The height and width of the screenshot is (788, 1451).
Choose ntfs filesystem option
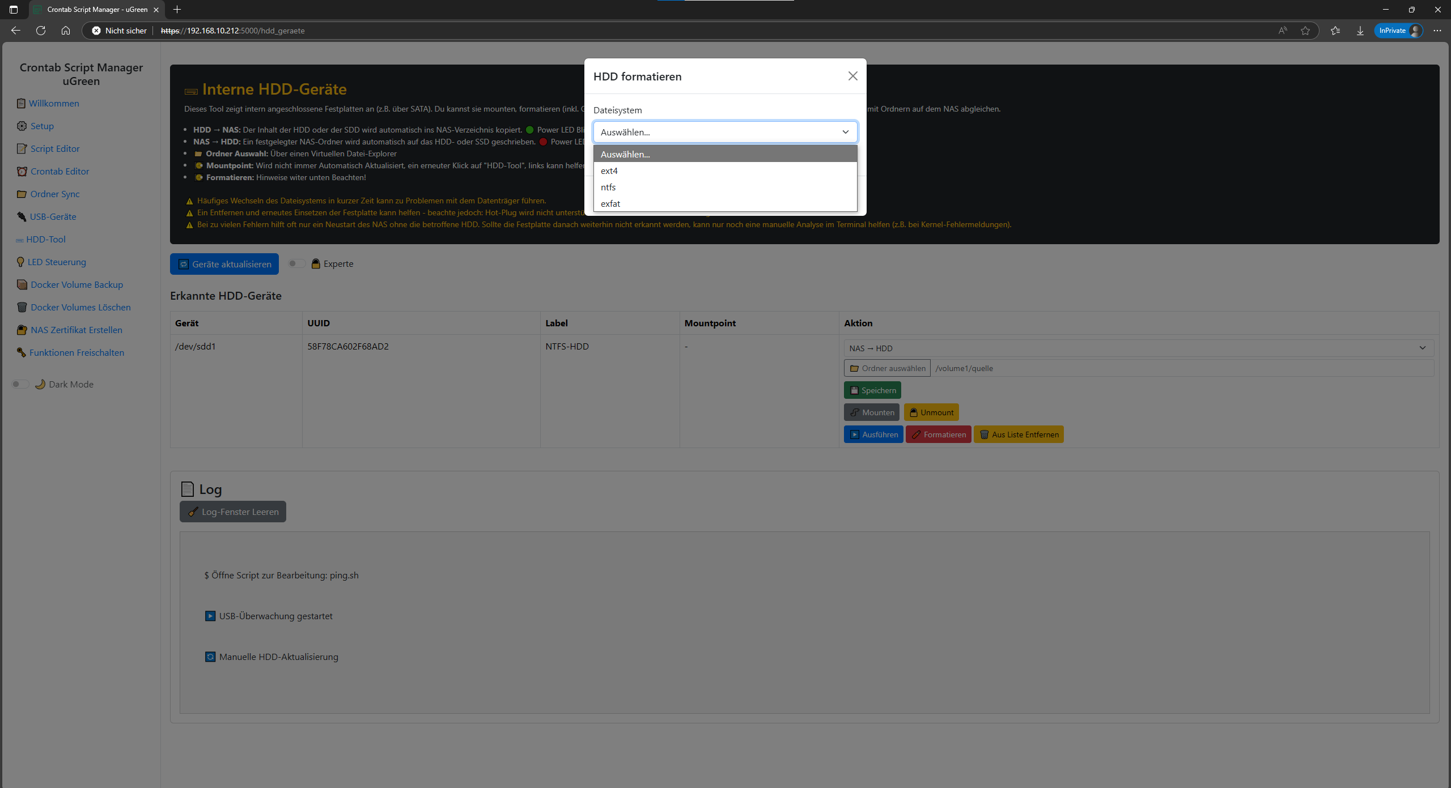[725, 187]
